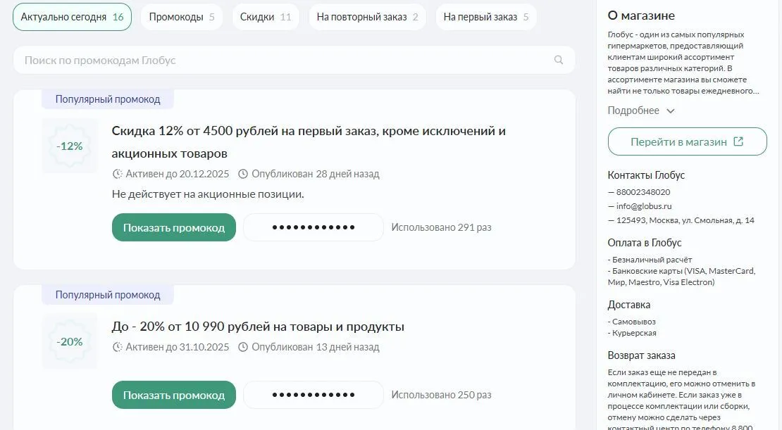
Task: Click clock icon beside 'Активен до 31.10.2025'
Action: pos(118,347)
